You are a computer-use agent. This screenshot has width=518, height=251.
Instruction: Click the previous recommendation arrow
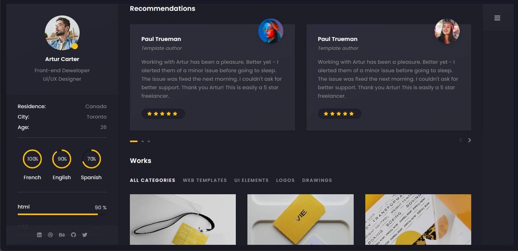pyautogui.click(x=460, y=140)
